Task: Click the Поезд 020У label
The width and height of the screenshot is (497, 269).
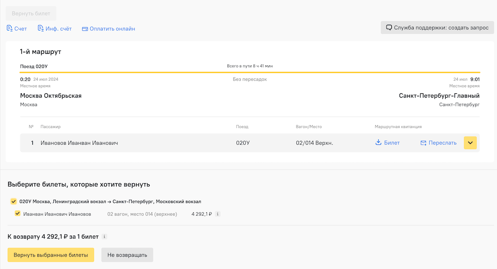Action: pos(34,66)
